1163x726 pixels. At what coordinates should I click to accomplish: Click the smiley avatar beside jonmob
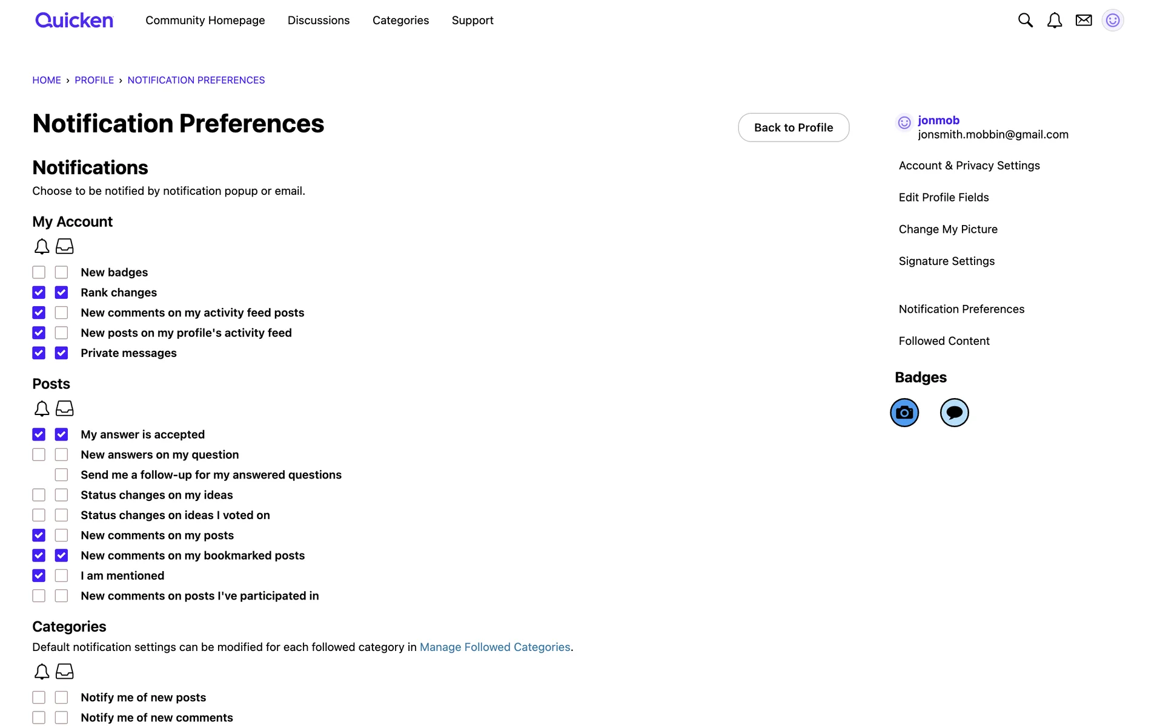tap(904, 123)
